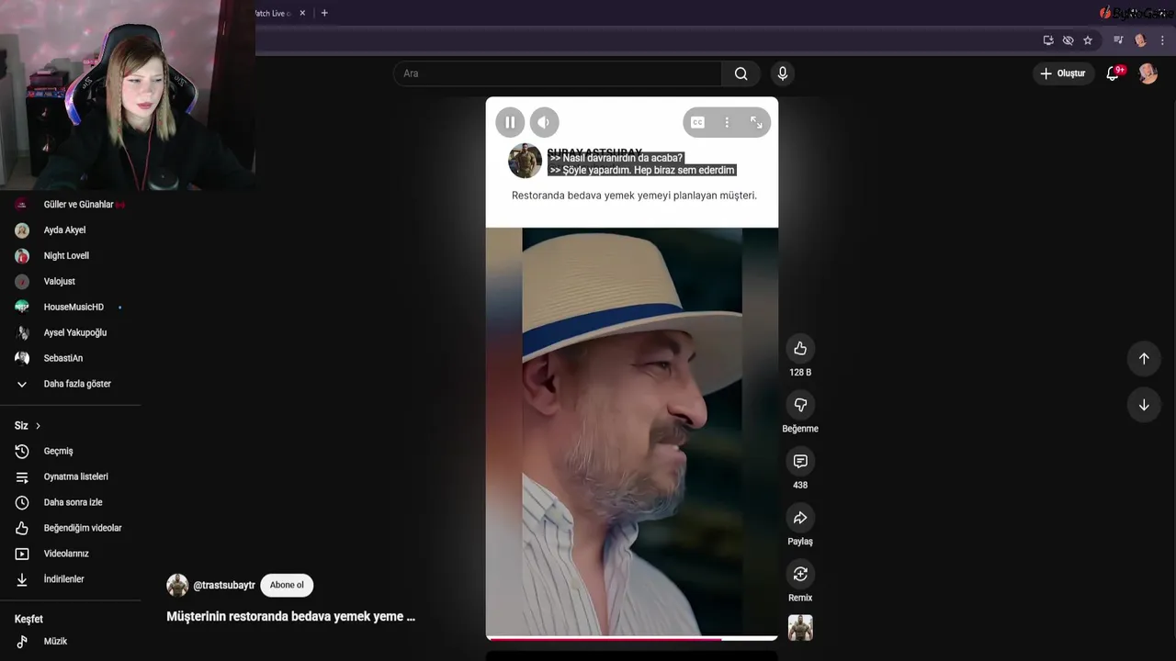1176x661 pixels.
Task: Enter fullscreen with the expand icon
Action: (756, 122)
